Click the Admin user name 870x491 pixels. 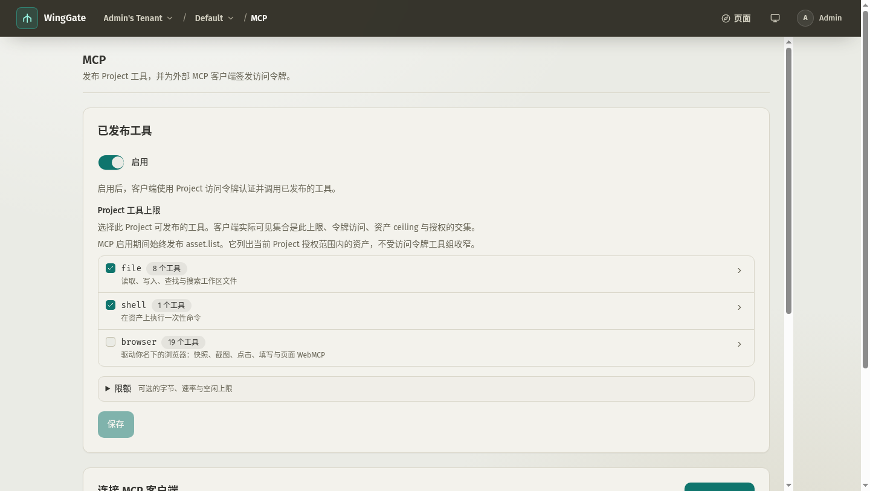coord(830,18)
